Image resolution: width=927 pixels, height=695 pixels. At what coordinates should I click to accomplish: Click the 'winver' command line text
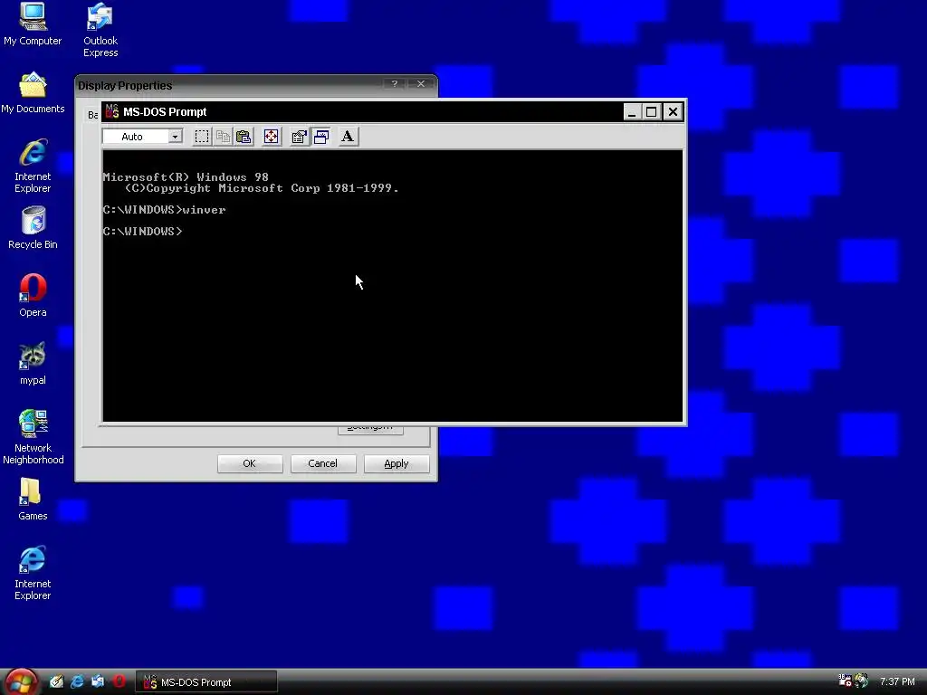point(204,210)
